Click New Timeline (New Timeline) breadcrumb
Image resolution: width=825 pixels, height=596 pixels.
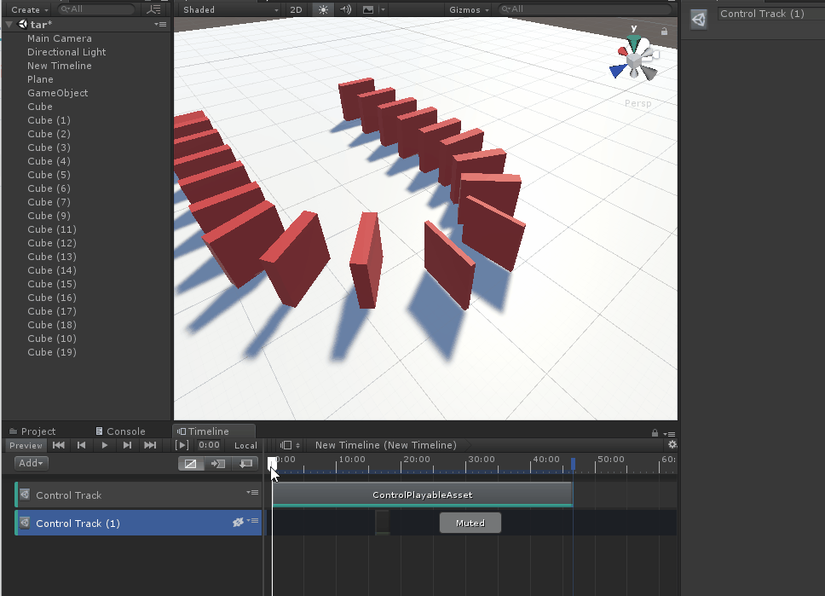click(386, 445)
